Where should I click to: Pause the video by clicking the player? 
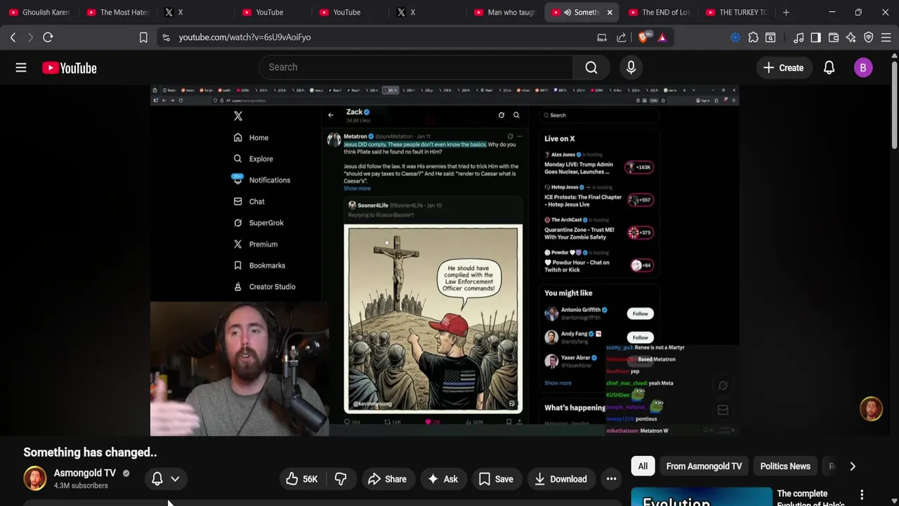[445, 260]
